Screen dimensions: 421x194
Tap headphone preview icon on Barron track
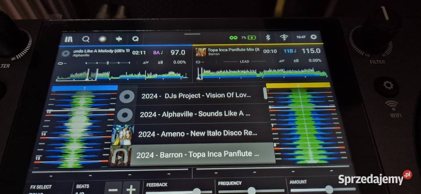coord(120,156)
